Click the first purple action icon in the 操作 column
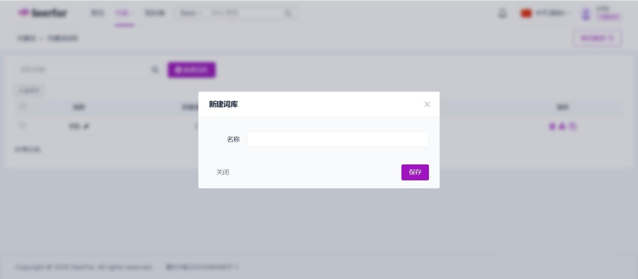 pos(552,127)
